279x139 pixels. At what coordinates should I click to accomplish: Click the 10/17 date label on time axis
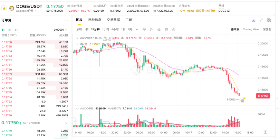point(189,132)
